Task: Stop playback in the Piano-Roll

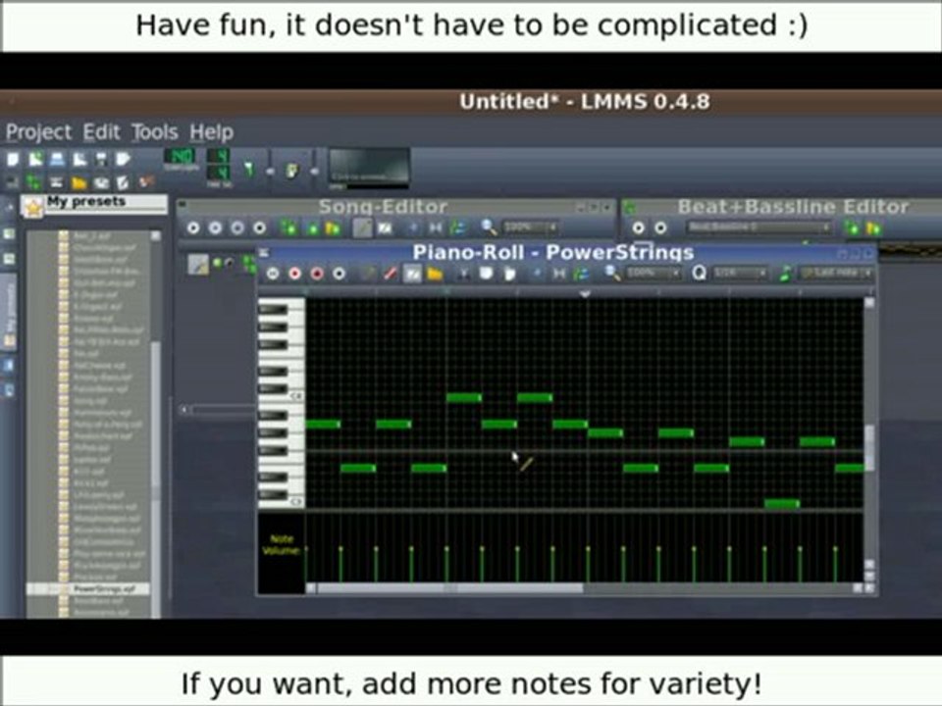Action: click(x=340, y=274)
